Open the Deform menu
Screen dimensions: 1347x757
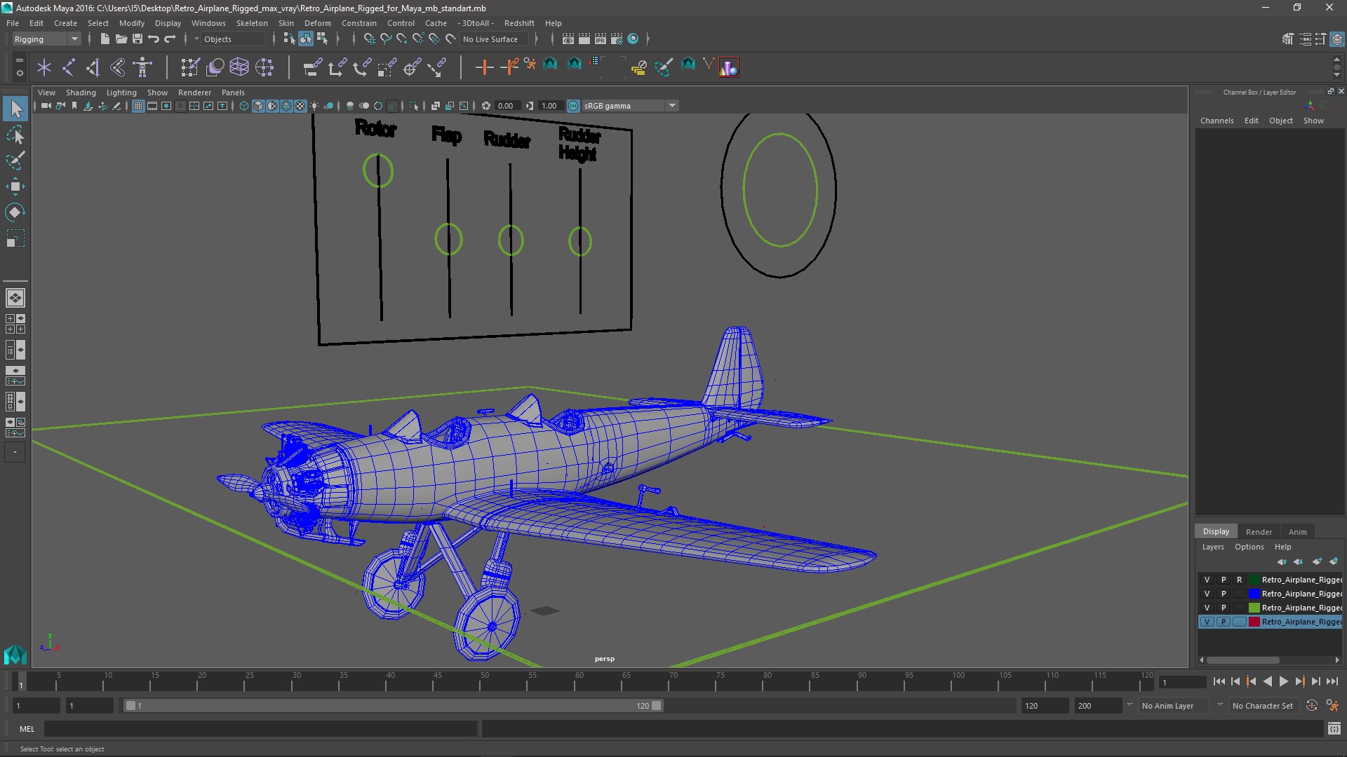tap(317, 23)
